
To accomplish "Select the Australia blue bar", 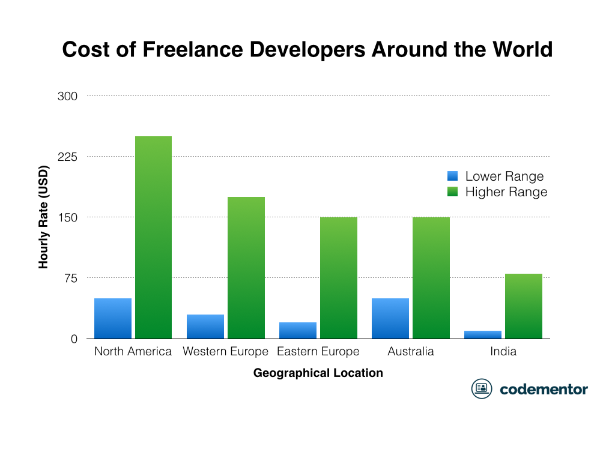I will pyautogui.click(x=390, y=318).
